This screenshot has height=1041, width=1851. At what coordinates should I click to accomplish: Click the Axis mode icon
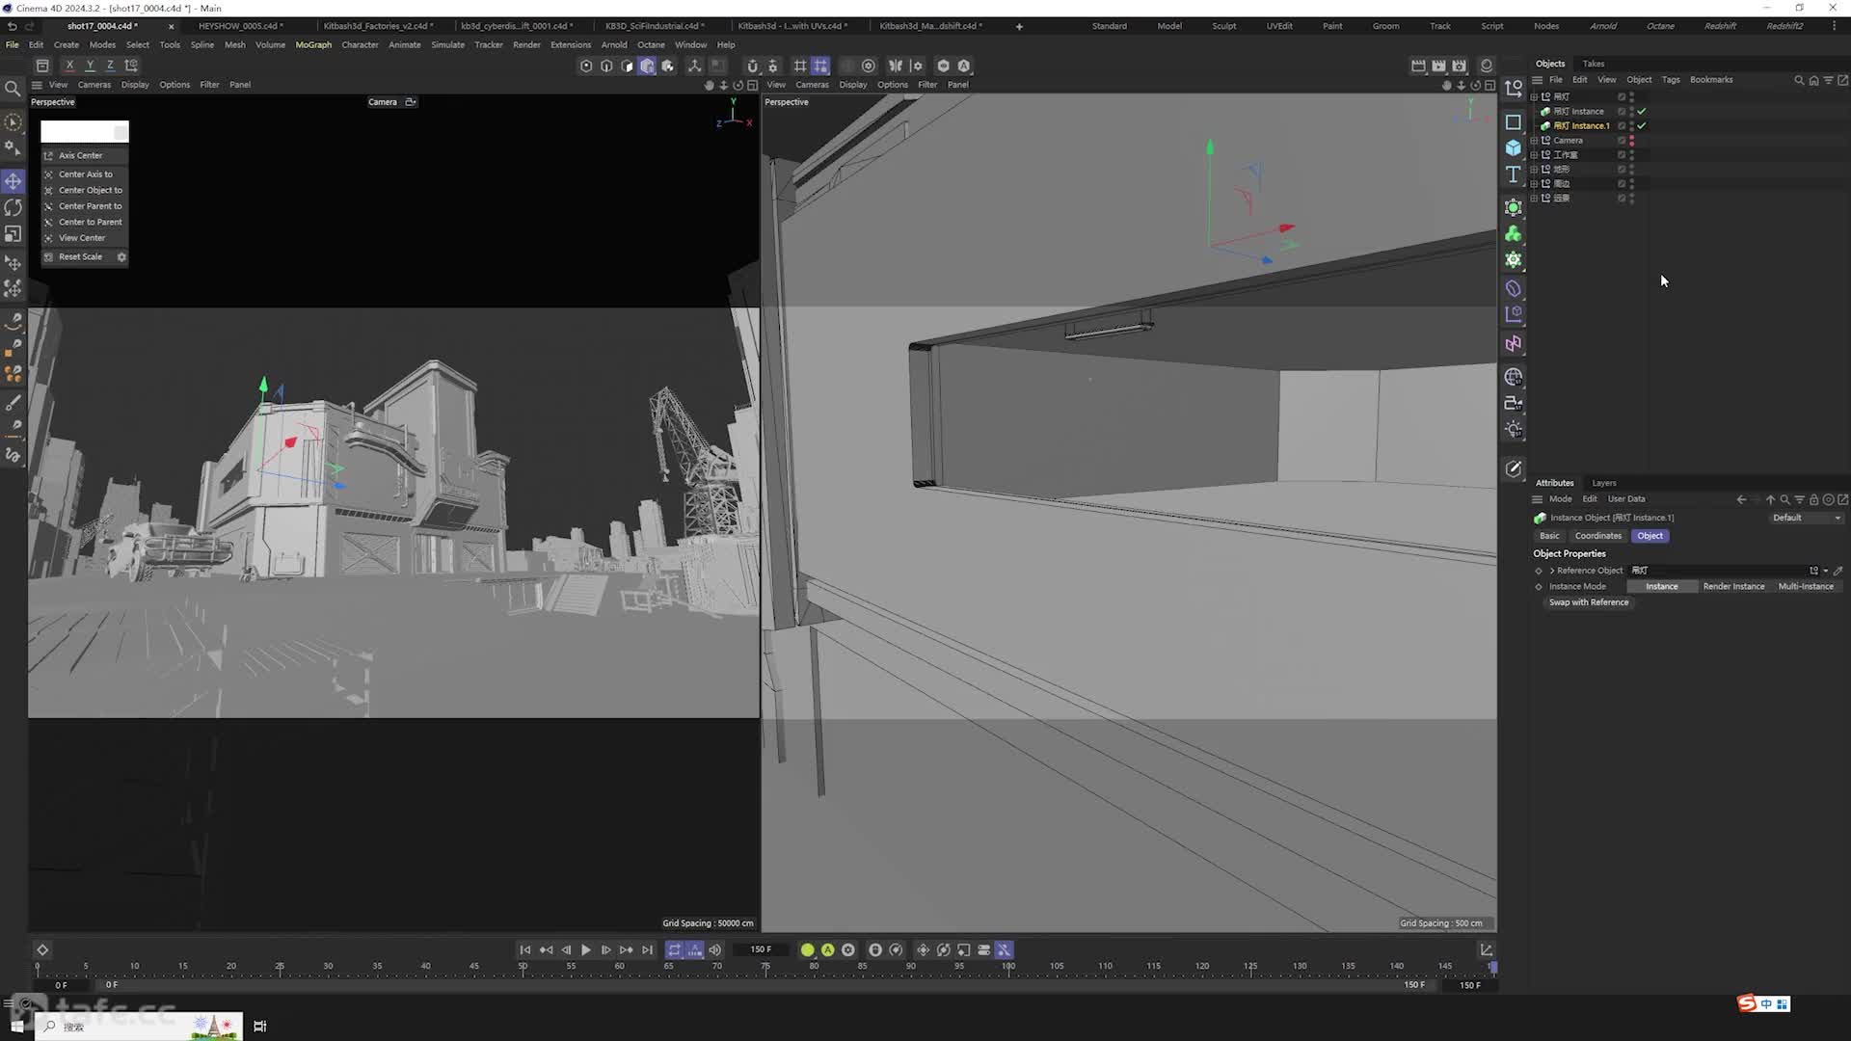point(694,66)
